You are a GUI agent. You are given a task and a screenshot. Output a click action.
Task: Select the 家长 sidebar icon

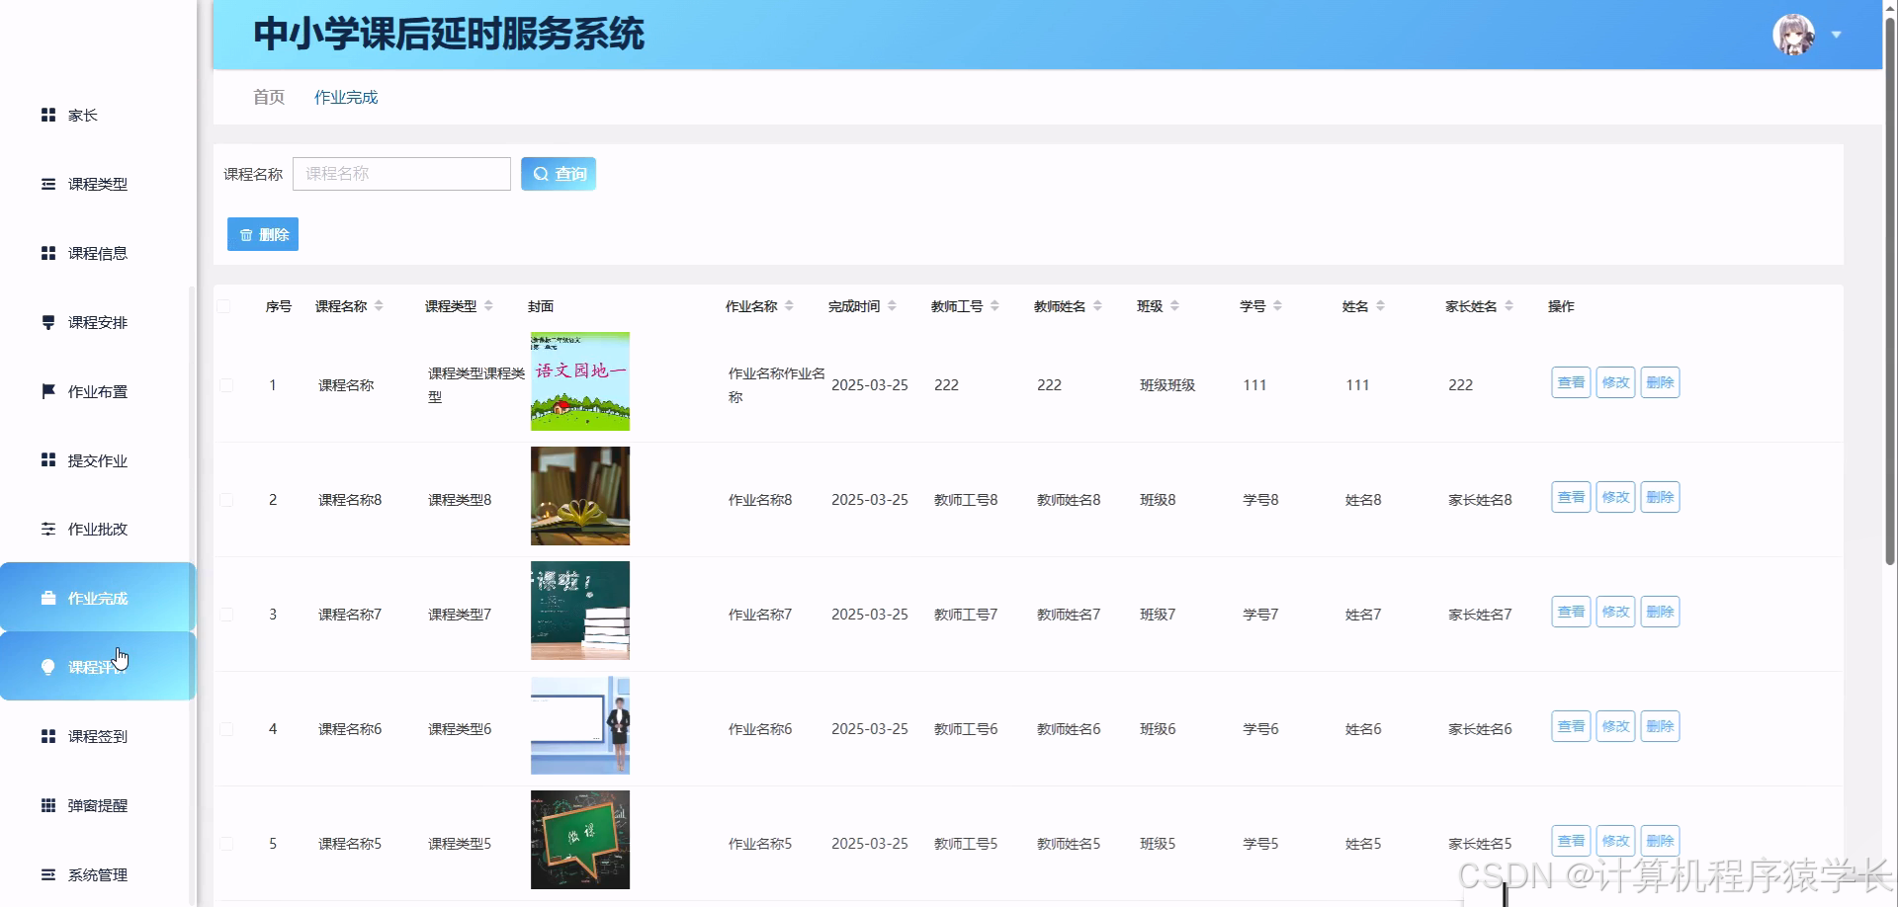pos(48,115)
